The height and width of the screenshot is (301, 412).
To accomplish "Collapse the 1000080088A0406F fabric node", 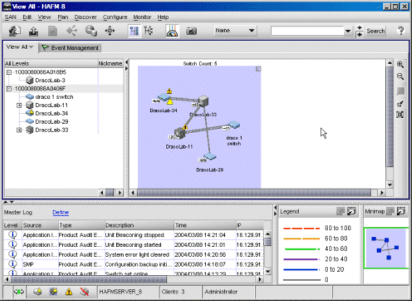I will (x=9, y=88).
